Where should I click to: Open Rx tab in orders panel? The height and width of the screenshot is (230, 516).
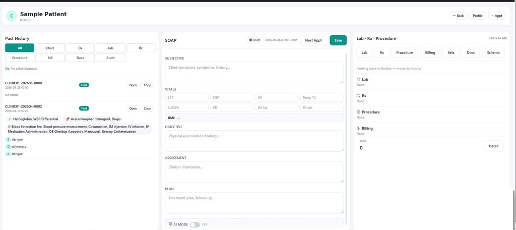tap(382, 52)
